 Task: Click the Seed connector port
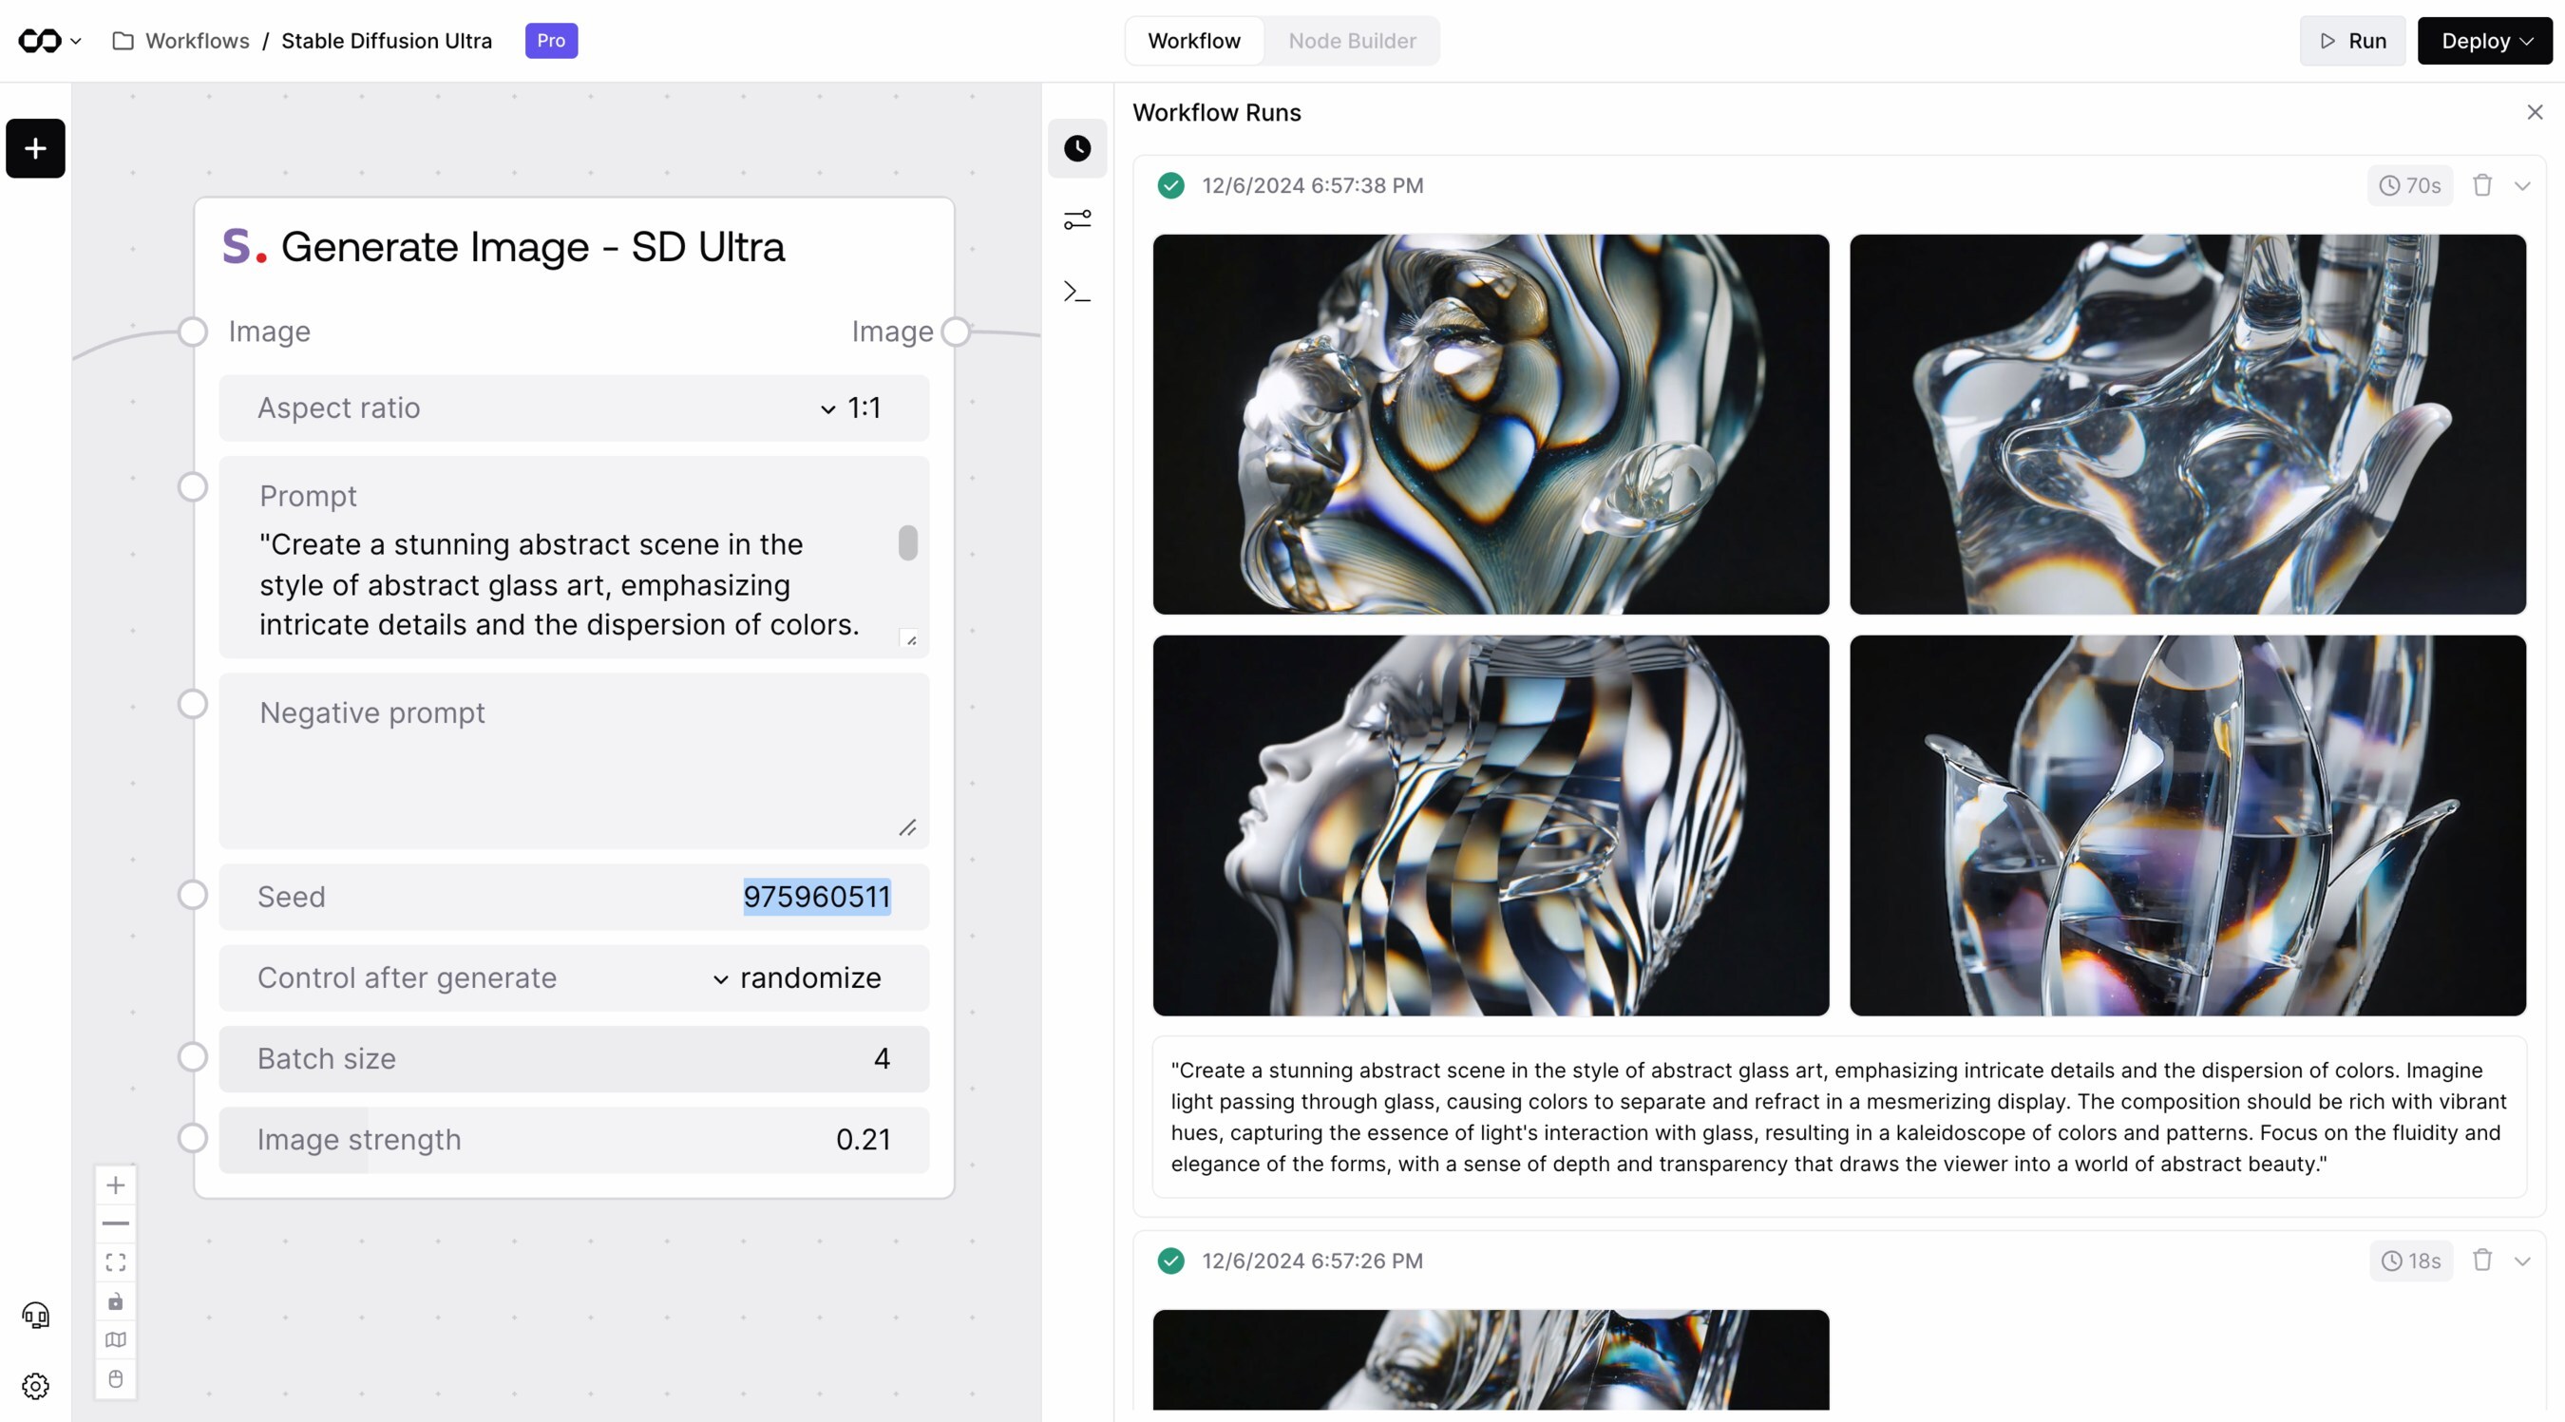193,895
